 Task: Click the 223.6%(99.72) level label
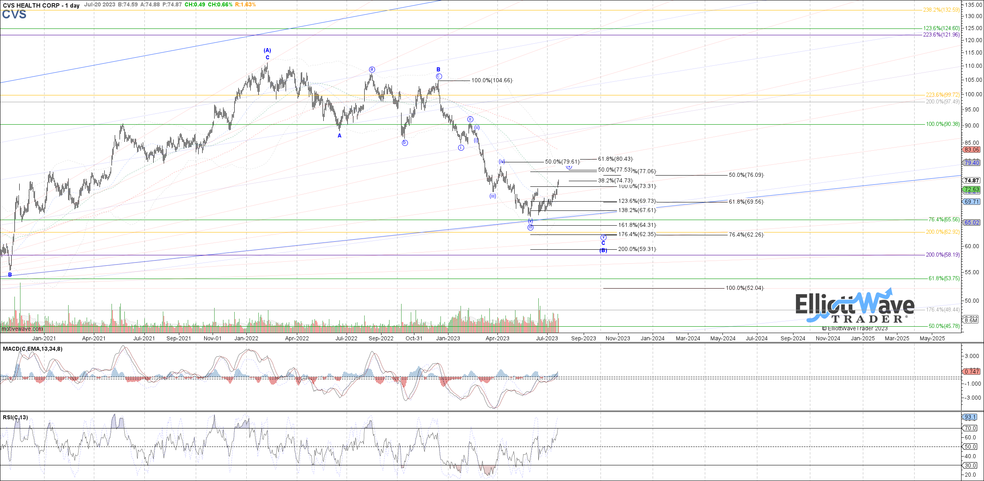(943, 95)
